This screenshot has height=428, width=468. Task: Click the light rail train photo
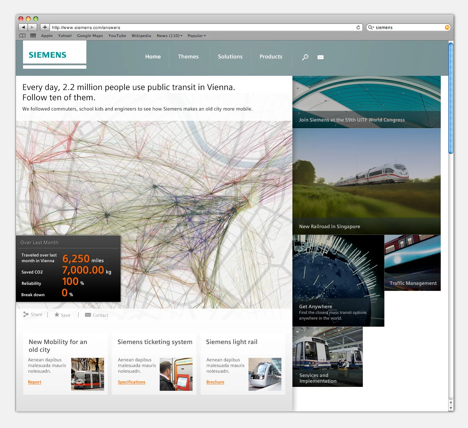(x=265, y=374)
